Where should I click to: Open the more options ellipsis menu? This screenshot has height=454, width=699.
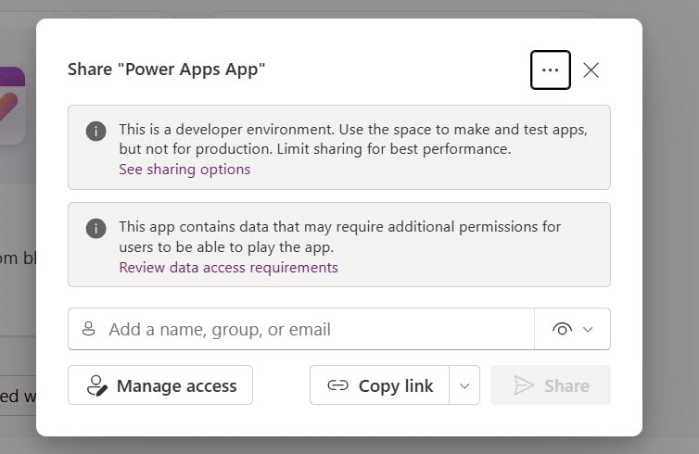pyautogui.click(x=550, y=69)
